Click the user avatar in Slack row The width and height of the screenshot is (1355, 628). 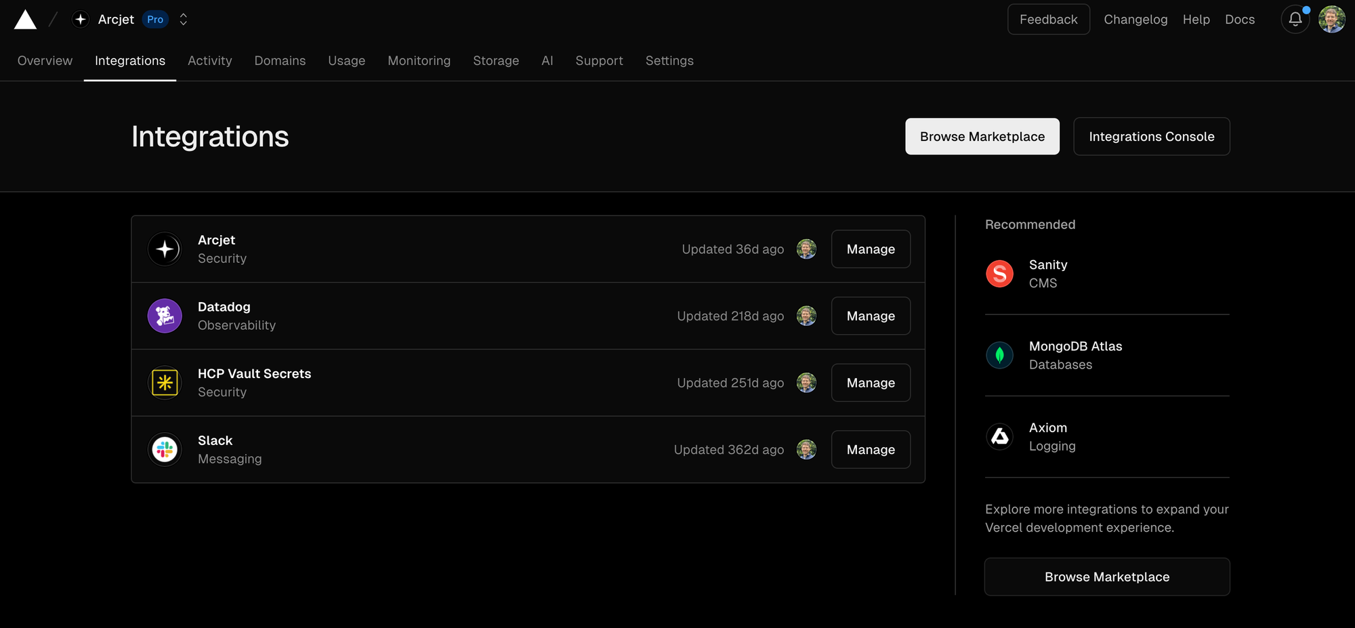pyautogui.click(x=806, y=450)
